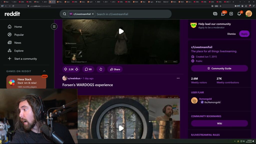Play the Elden Ring clip video
This screenshot has height=144, width=256.
pos(121,31)
